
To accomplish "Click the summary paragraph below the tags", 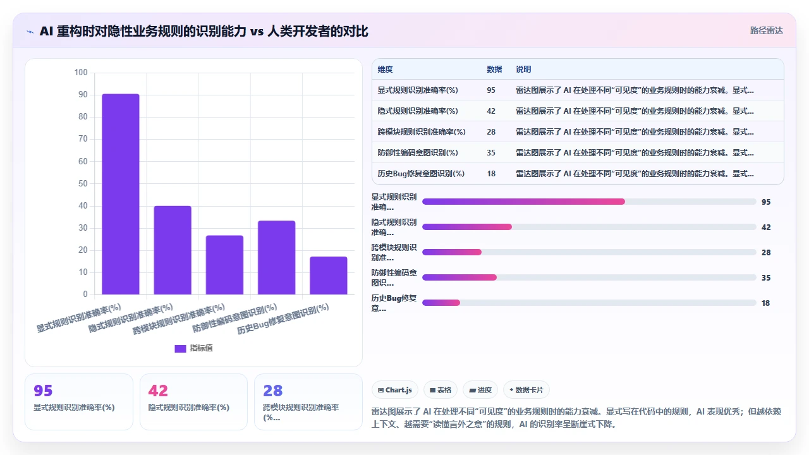I will [576, 418].
